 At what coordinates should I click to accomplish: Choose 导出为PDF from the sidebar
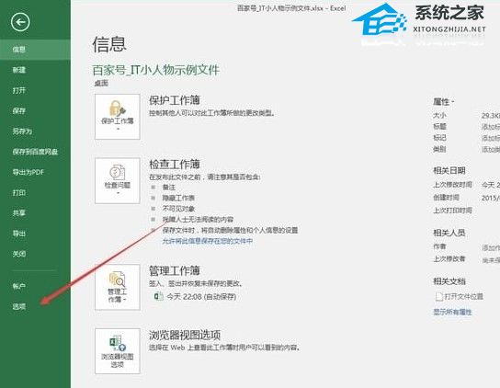point(28,172)
